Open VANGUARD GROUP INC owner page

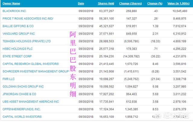[x=18, y=34]
